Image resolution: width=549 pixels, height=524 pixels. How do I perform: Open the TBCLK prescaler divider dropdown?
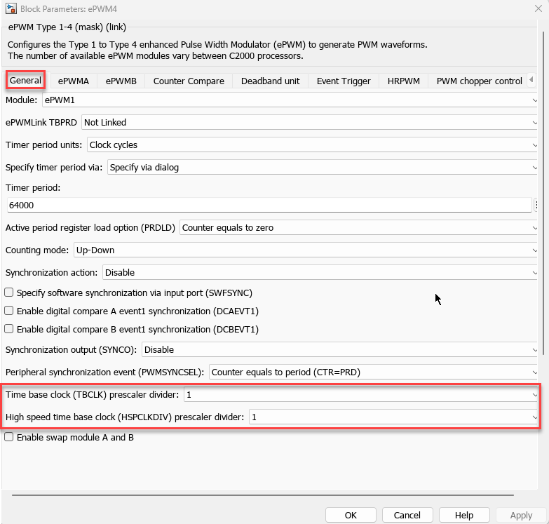pyautogui.click(x=360, y=395)
